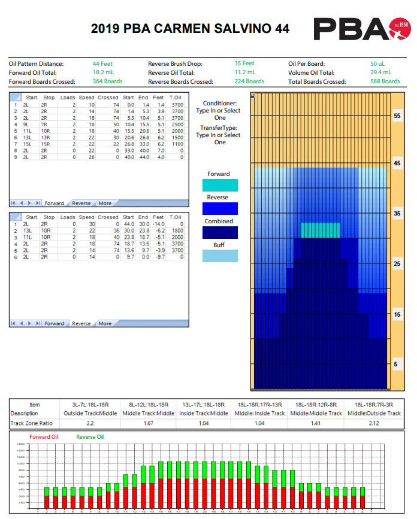Select the '7R' stop cell
This screenshot has width=417, height=519.
tap(49, 125)
